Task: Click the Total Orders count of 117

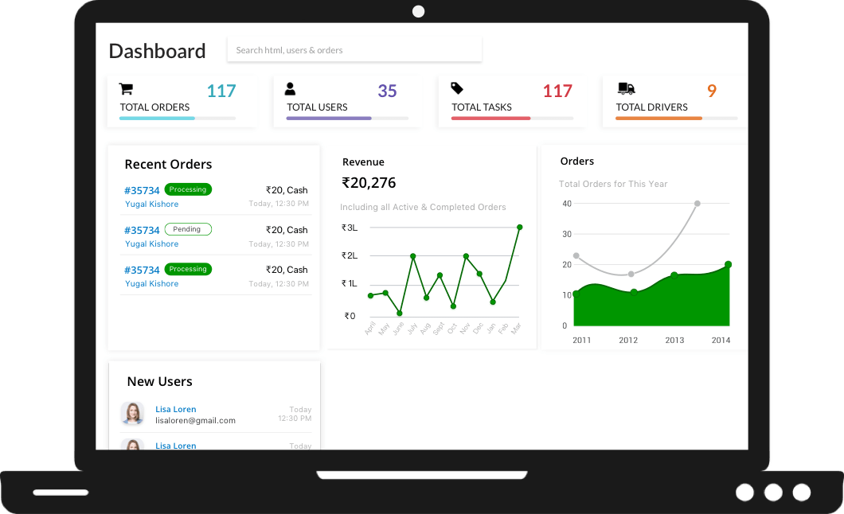Action: 221,91
